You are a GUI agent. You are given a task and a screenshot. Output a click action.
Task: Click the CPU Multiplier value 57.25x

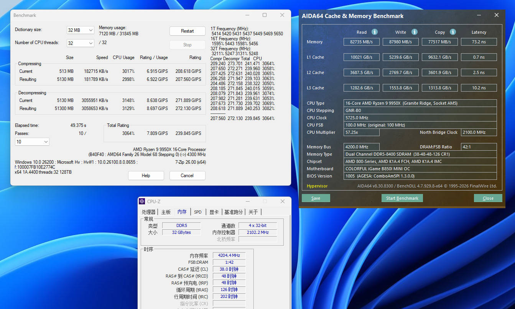pyautogui.click(x=362, y=132)
